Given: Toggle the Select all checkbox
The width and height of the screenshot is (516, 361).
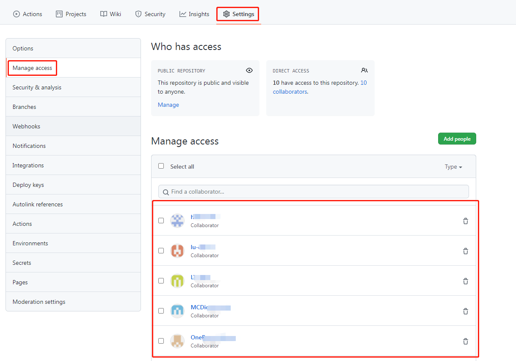Looking at the screenshot, I should pos(161,166).
